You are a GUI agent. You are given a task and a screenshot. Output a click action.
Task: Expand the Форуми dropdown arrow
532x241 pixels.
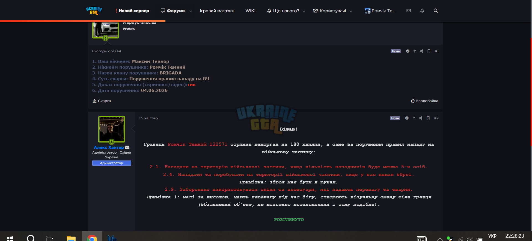pos(191,11)
